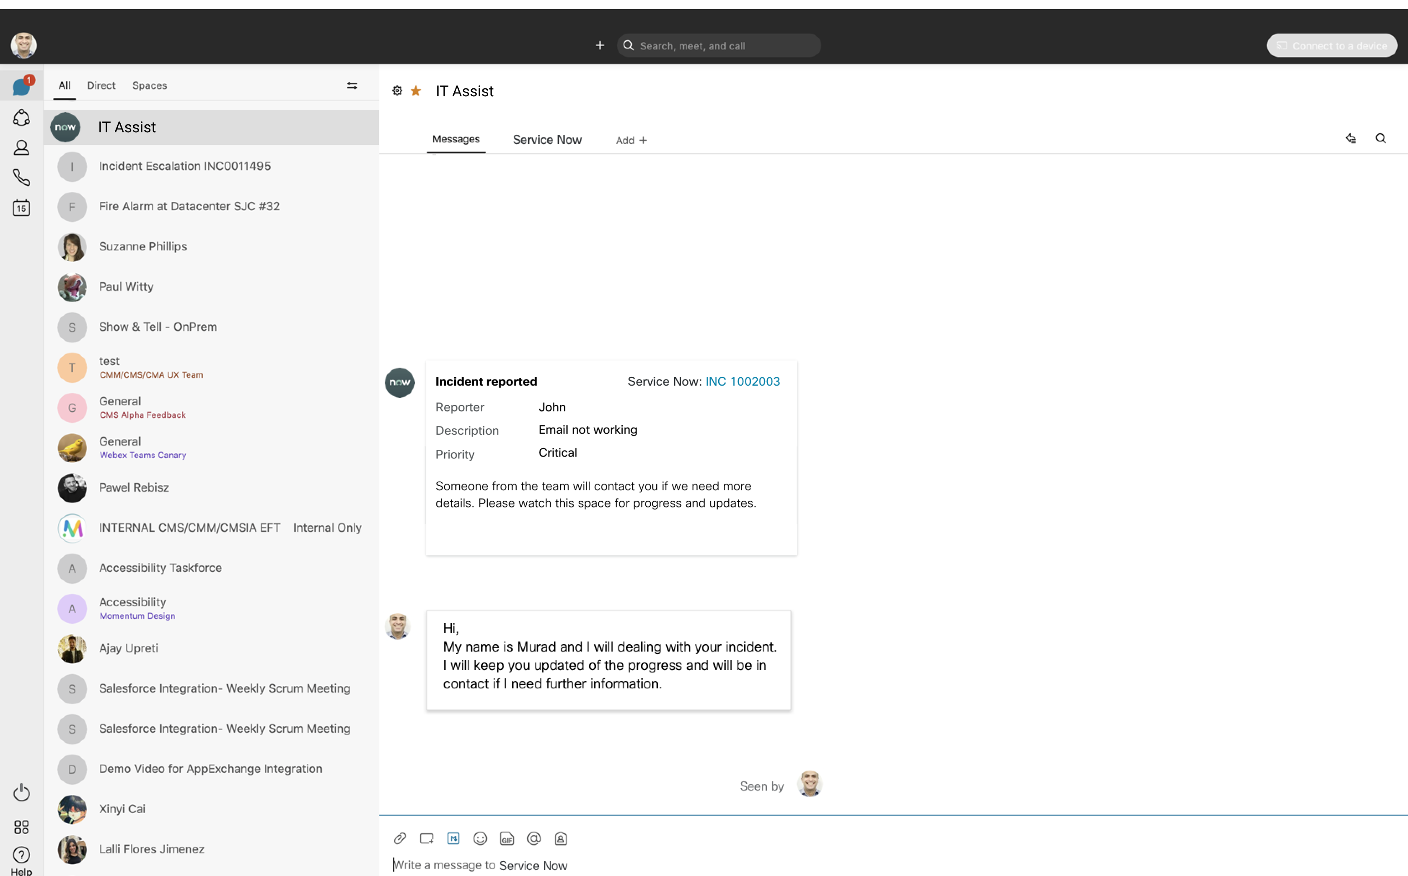Open Incident Escalation INC0011495 space
The height and width of the screenshot is (876, 1408).
pyautogui.click(x=211, y=166)
